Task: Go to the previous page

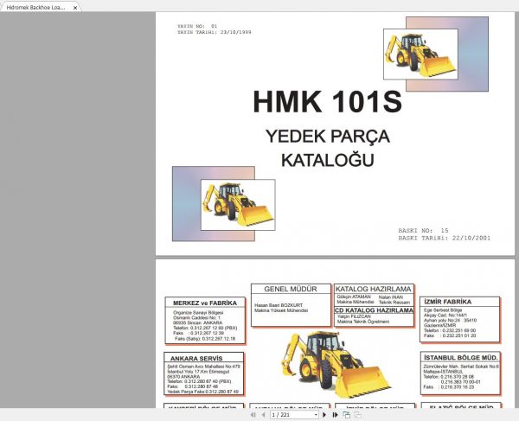Action: tap(264, 415)
